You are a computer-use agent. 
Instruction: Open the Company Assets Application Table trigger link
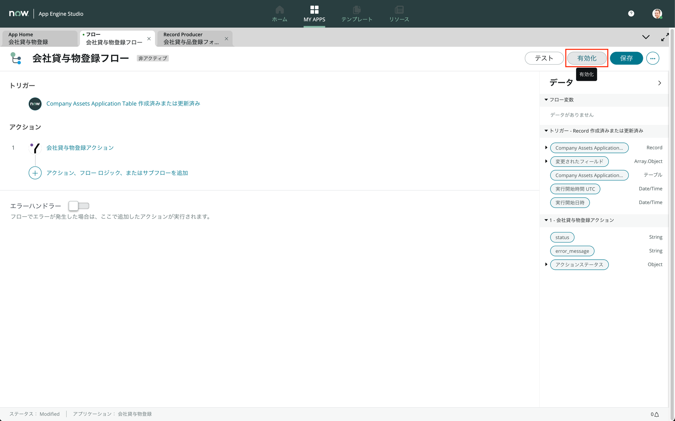tap(123, 104)
